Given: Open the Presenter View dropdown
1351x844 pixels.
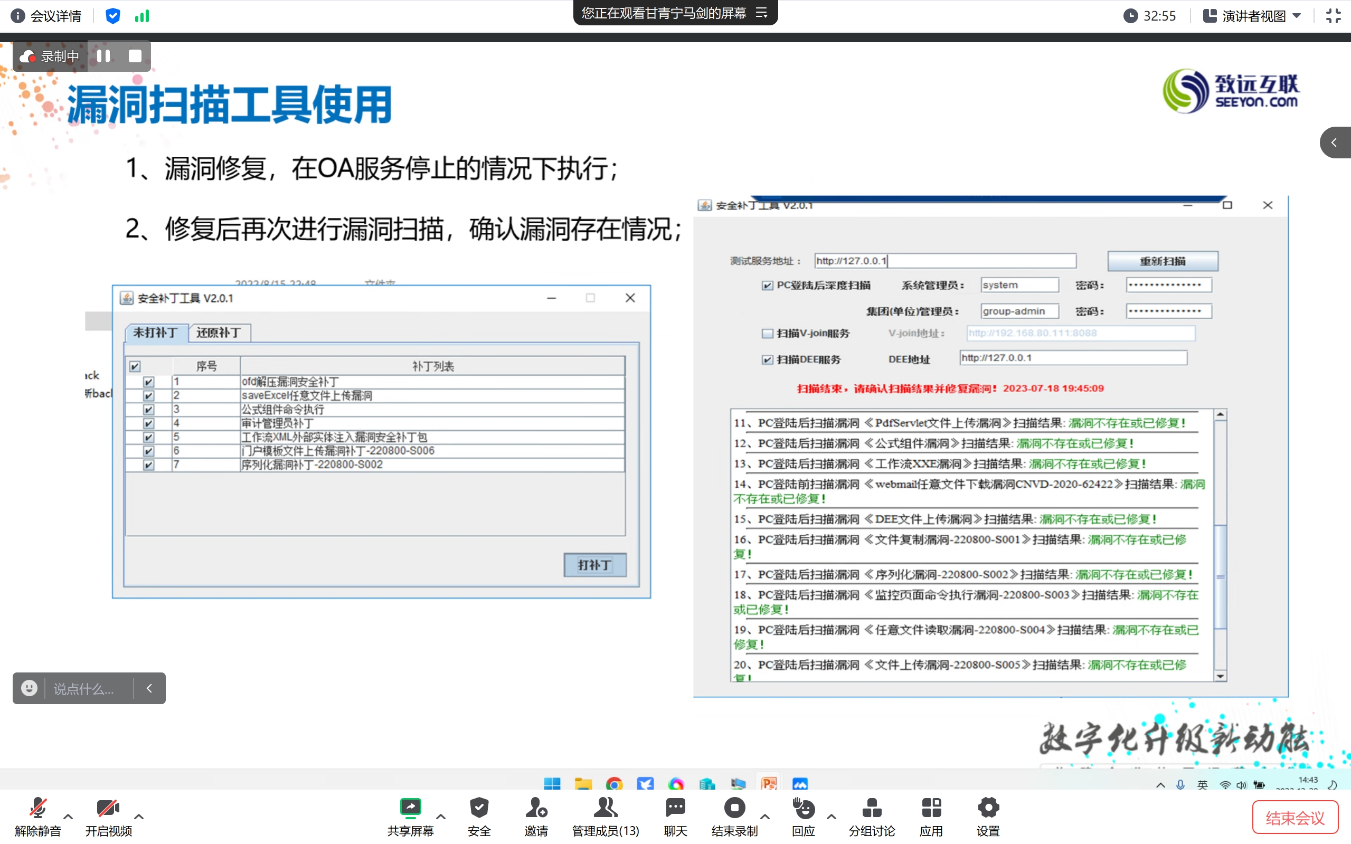Looking at the screenshot, I should click(x=1252, y=16).
